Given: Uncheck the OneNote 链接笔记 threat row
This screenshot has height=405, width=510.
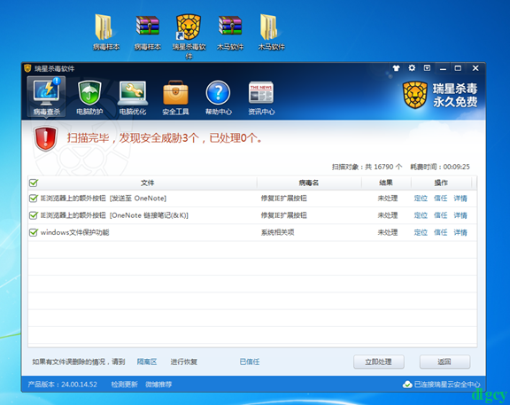Looking at the screenshot, I should (x=33, y=215).
